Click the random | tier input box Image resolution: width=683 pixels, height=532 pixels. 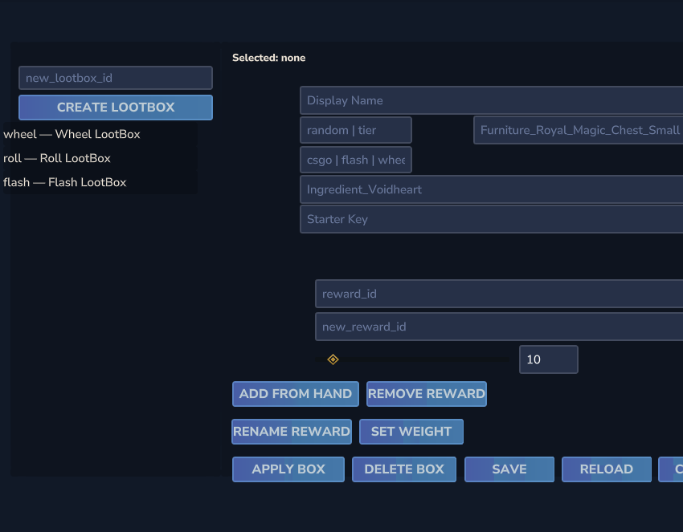point(355,130)
